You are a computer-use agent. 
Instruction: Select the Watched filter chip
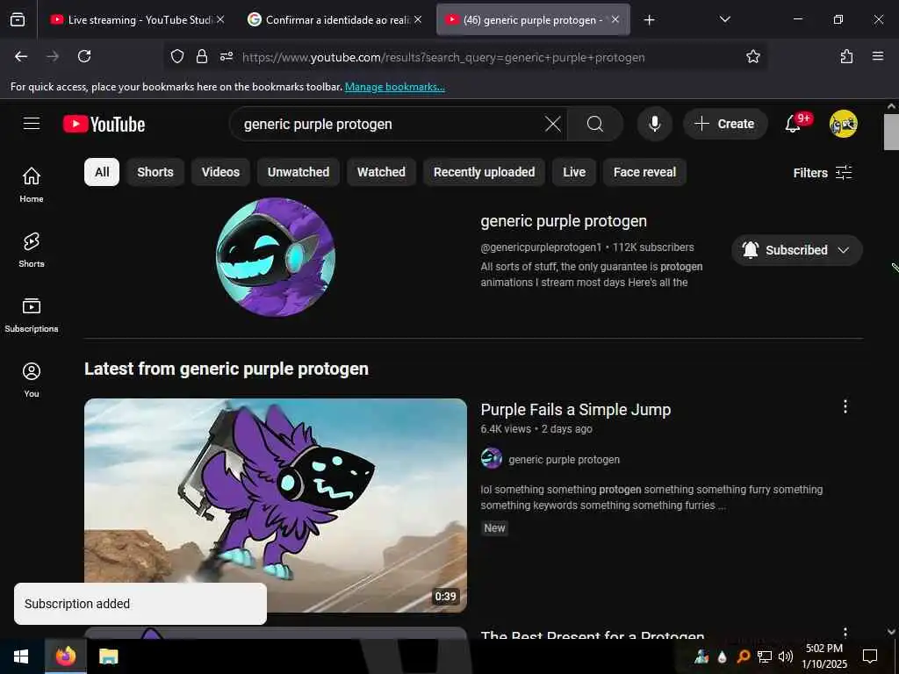381,172
